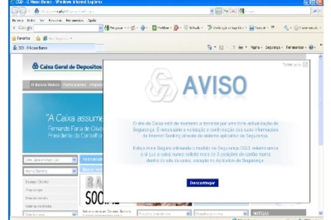
Task: Click the compatibility view icon in address bar
Action: pyautogui.click(x=218, y=11)
